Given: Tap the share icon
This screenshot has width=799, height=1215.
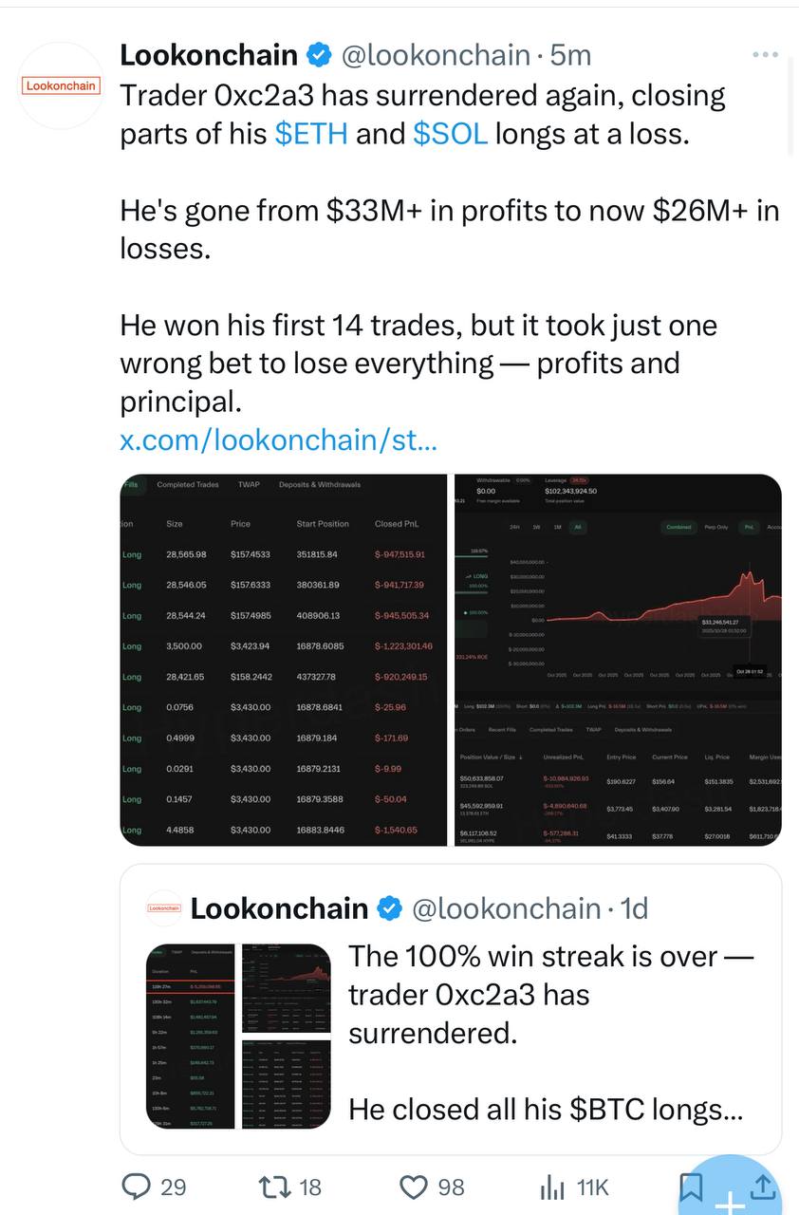Looking at the screenshot, I should click(762, 1184).
